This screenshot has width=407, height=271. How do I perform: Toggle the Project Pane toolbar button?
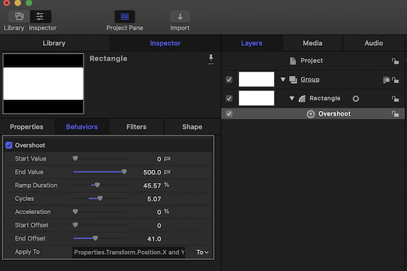[x=124, y=17]
